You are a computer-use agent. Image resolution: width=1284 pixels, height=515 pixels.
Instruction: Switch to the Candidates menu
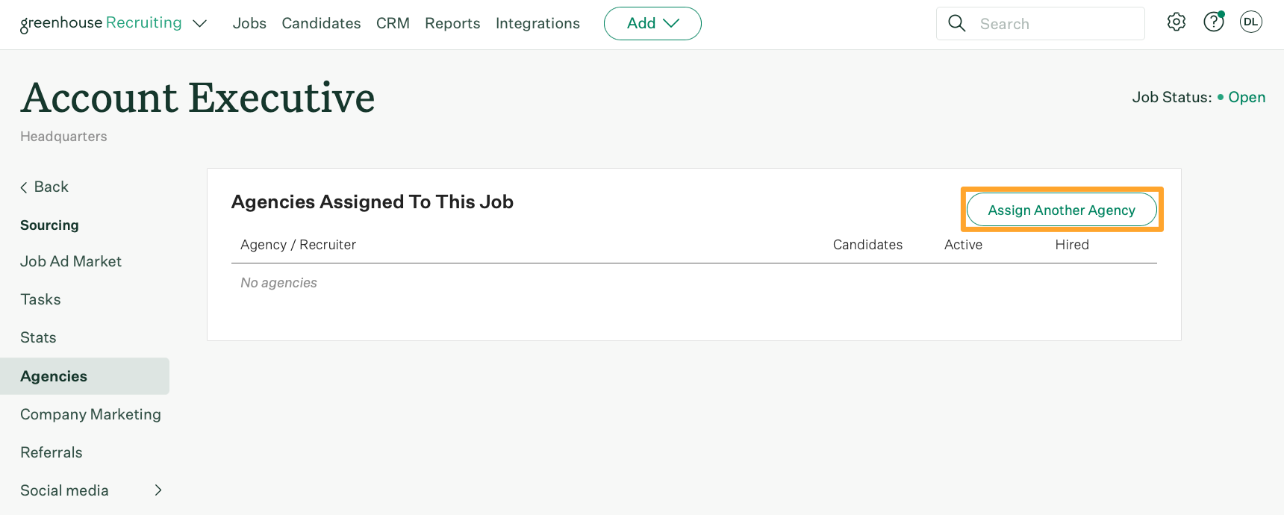(x=321, y=23)
